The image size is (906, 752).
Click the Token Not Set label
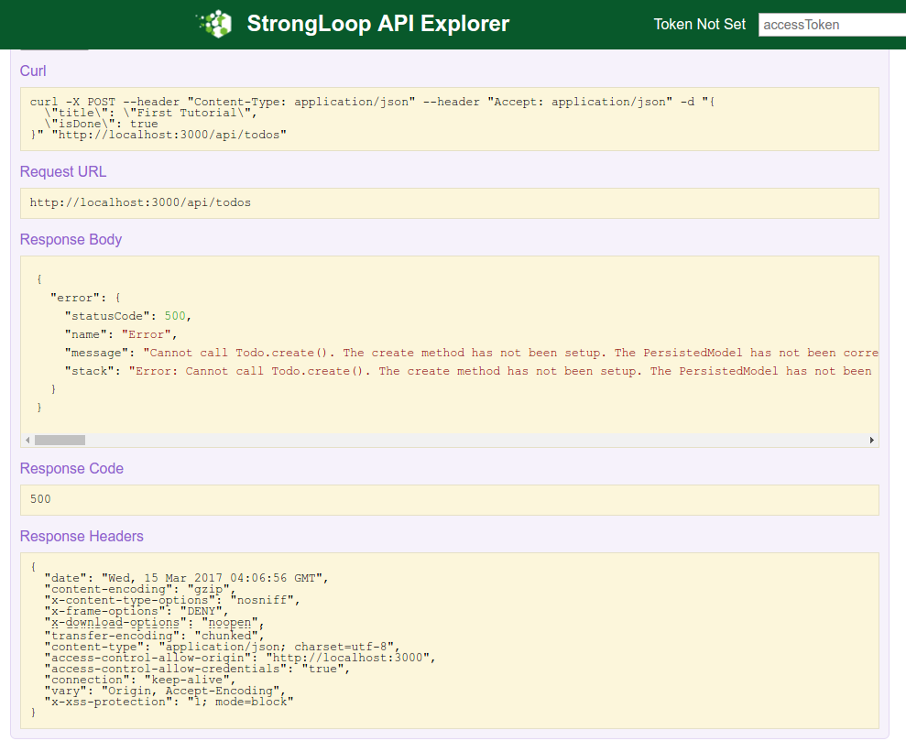coord(699,25)
